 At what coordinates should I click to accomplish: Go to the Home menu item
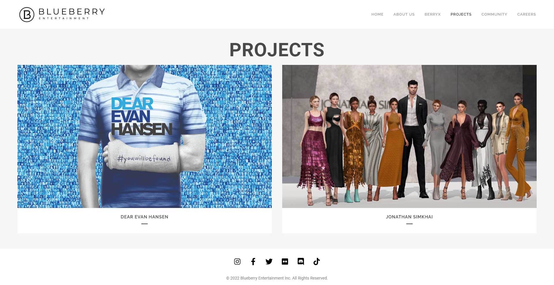(377, 14)
